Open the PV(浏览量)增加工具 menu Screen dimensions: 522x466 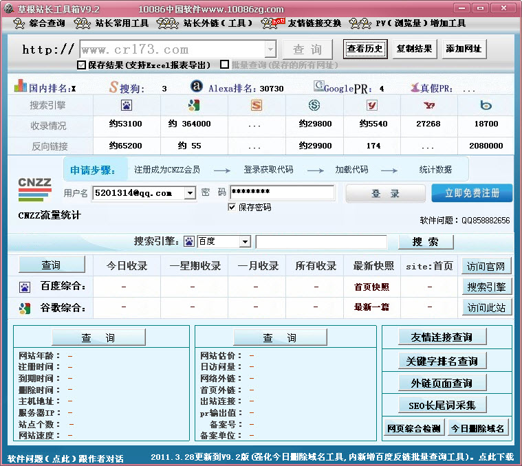(x=407, y=23)
